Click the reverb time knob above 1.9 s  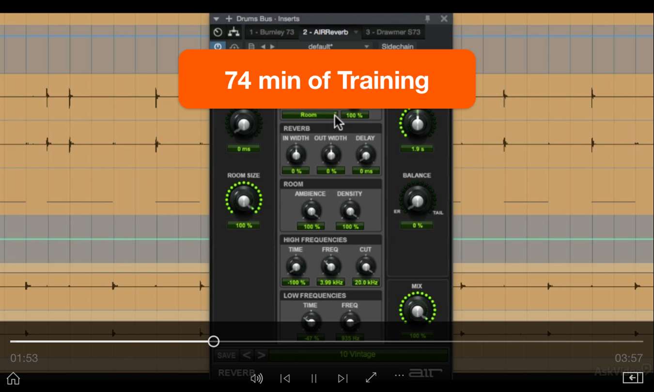point(417,124)
